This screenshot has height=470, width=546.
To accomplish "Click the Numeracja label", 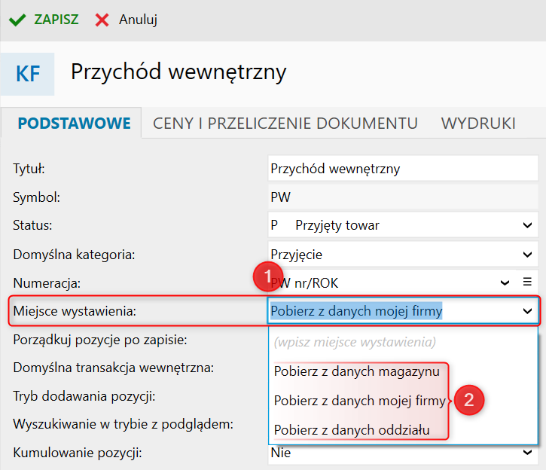I will 47,283.
